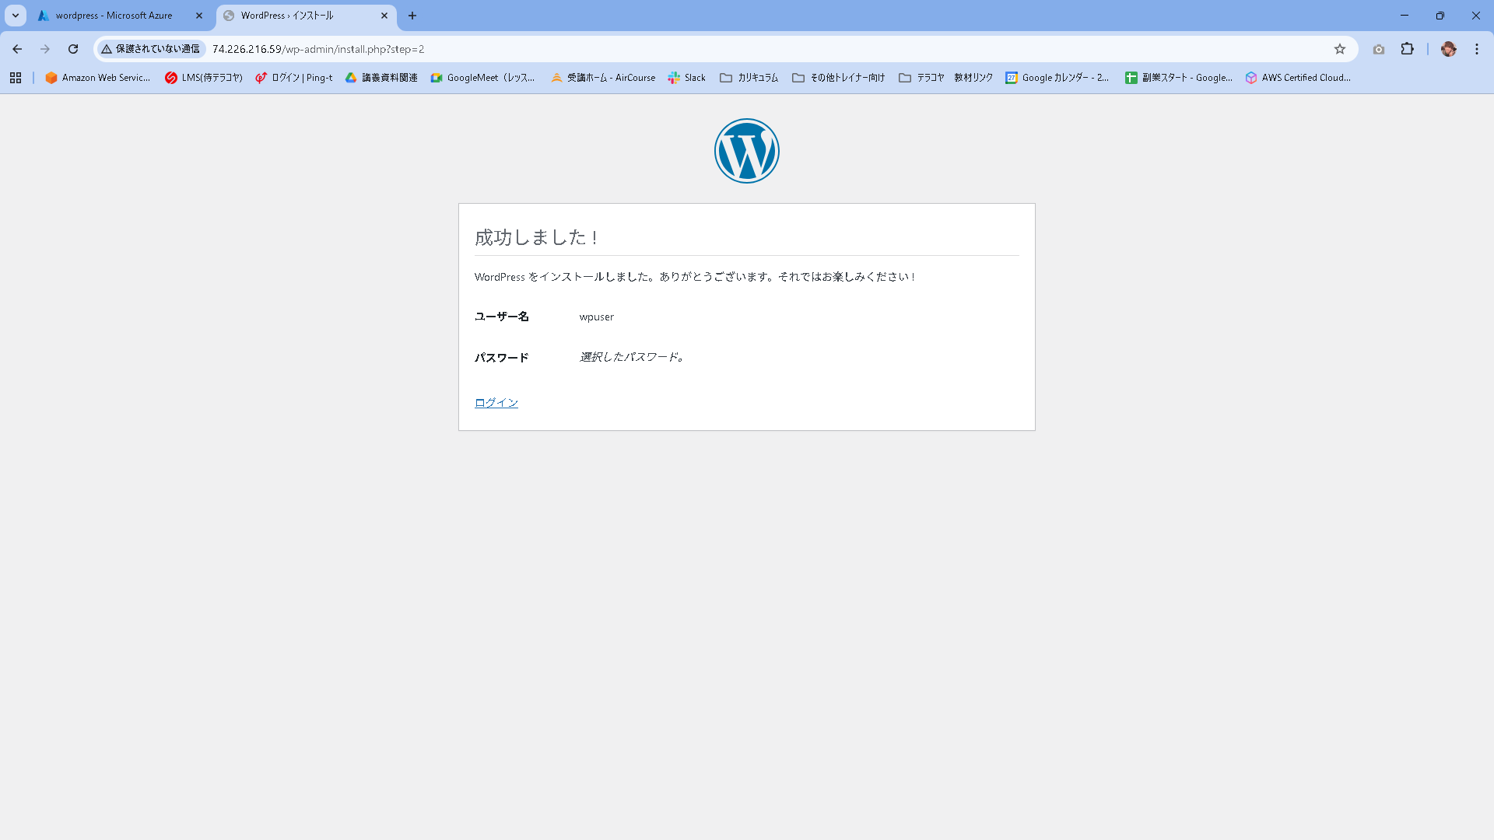Click the ログイン link
Screen dimensions: 1494x840
coord(496,402)
